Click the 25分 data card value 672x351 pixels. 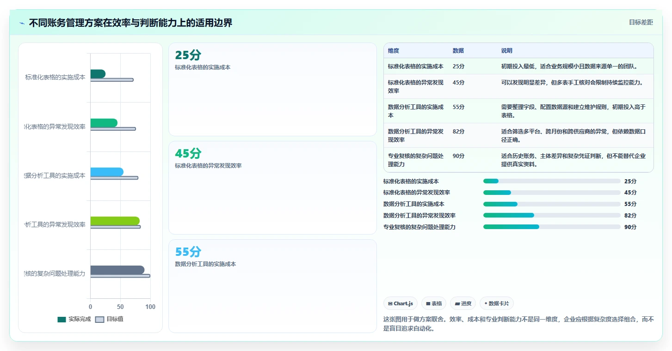pos(188,55)
